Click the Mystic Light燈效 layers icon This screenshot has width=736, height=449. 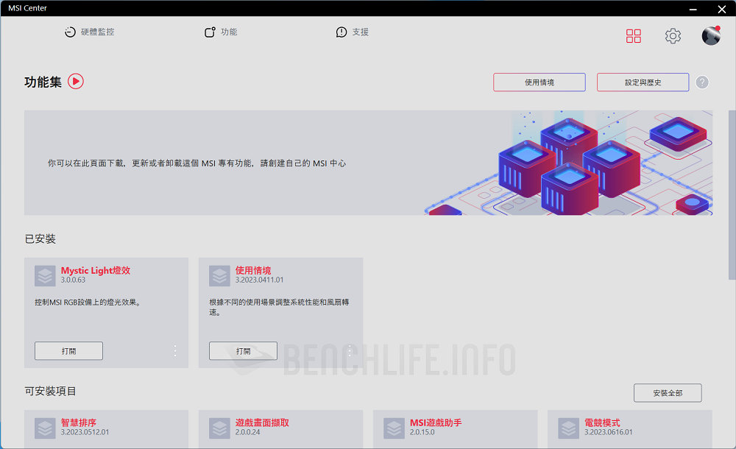point(46,275)
